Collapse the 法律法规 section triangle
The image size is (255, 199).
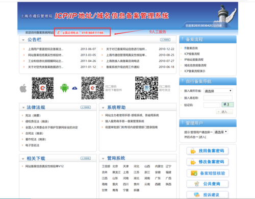point(23,108)
